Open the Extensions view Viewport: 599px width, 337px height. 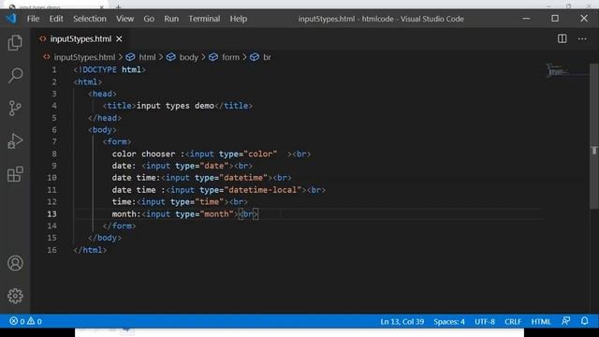click(15, 174)
